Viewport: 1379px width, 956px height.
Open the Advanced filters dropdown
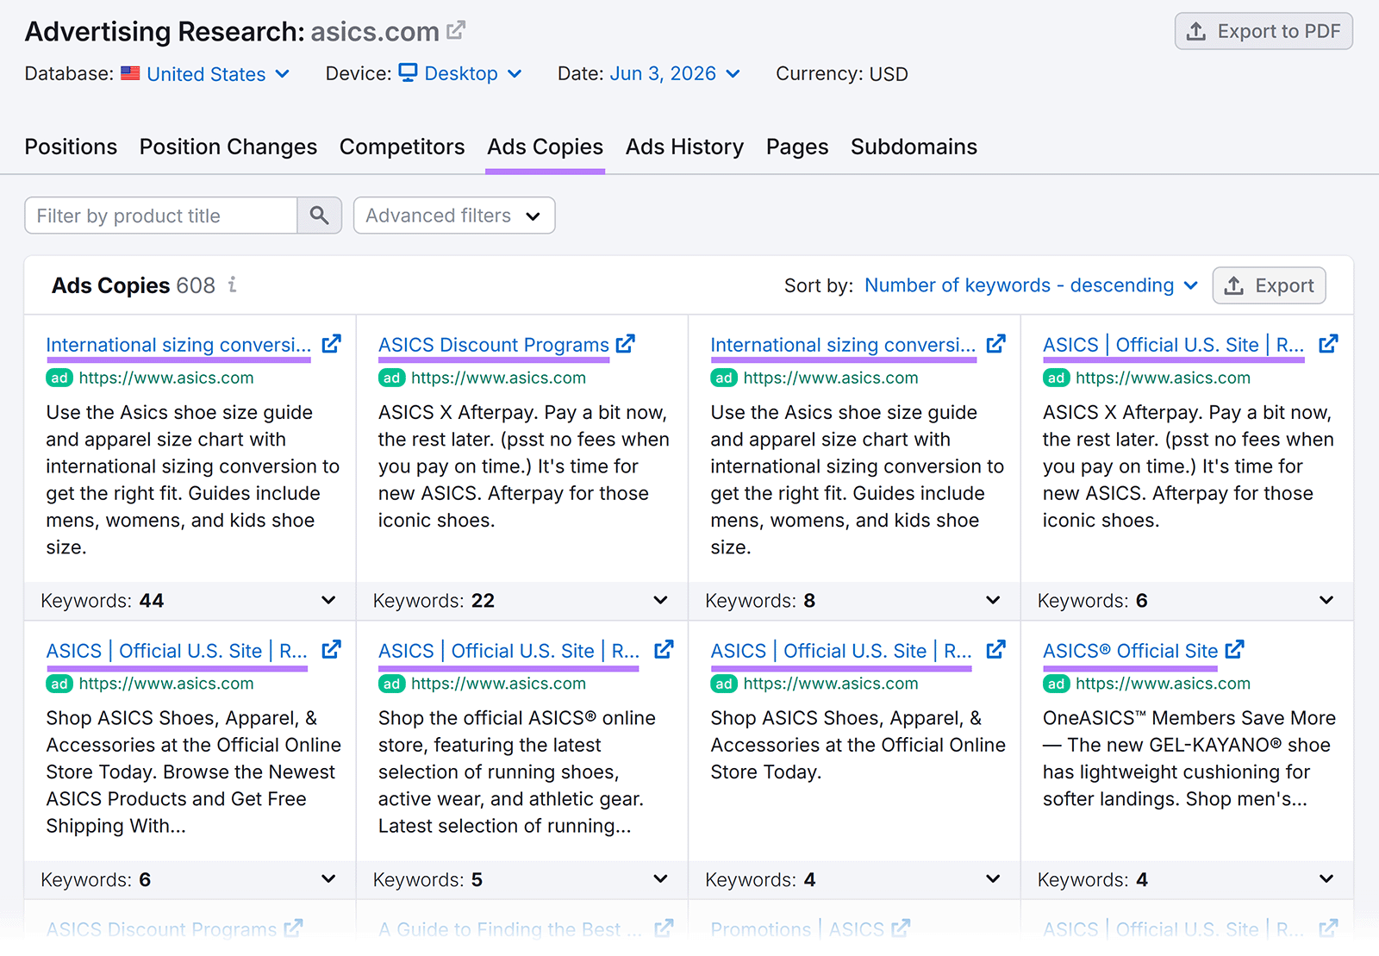tap(454, 216)
